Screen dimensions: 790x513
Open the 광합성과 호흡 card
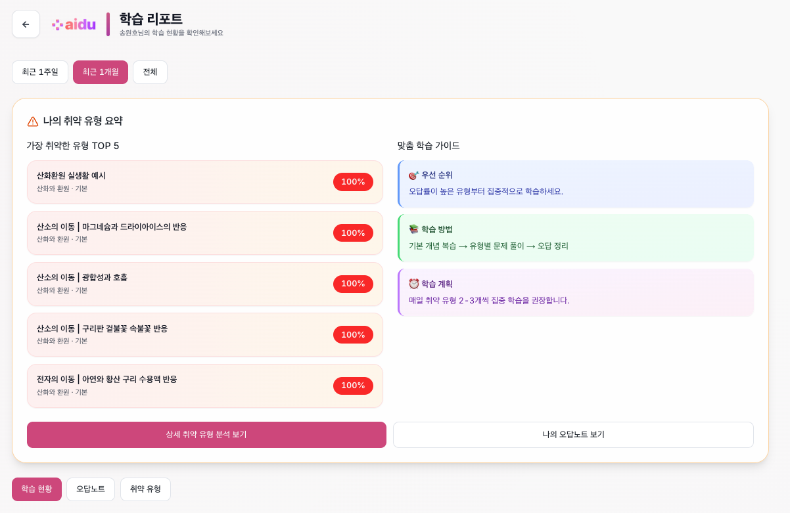pos(205,284)
